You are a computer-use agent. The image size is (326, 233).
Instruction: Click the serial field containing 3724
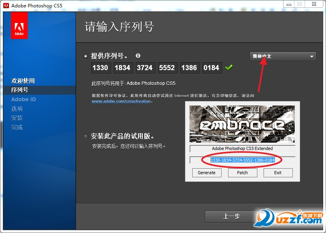pyautogui.click(x=145, y=68)
